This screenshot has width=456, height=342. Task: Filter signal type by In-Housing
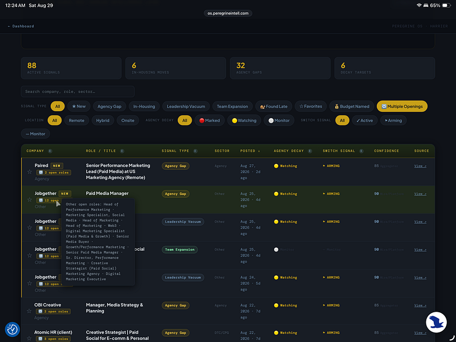coord(144,107)
